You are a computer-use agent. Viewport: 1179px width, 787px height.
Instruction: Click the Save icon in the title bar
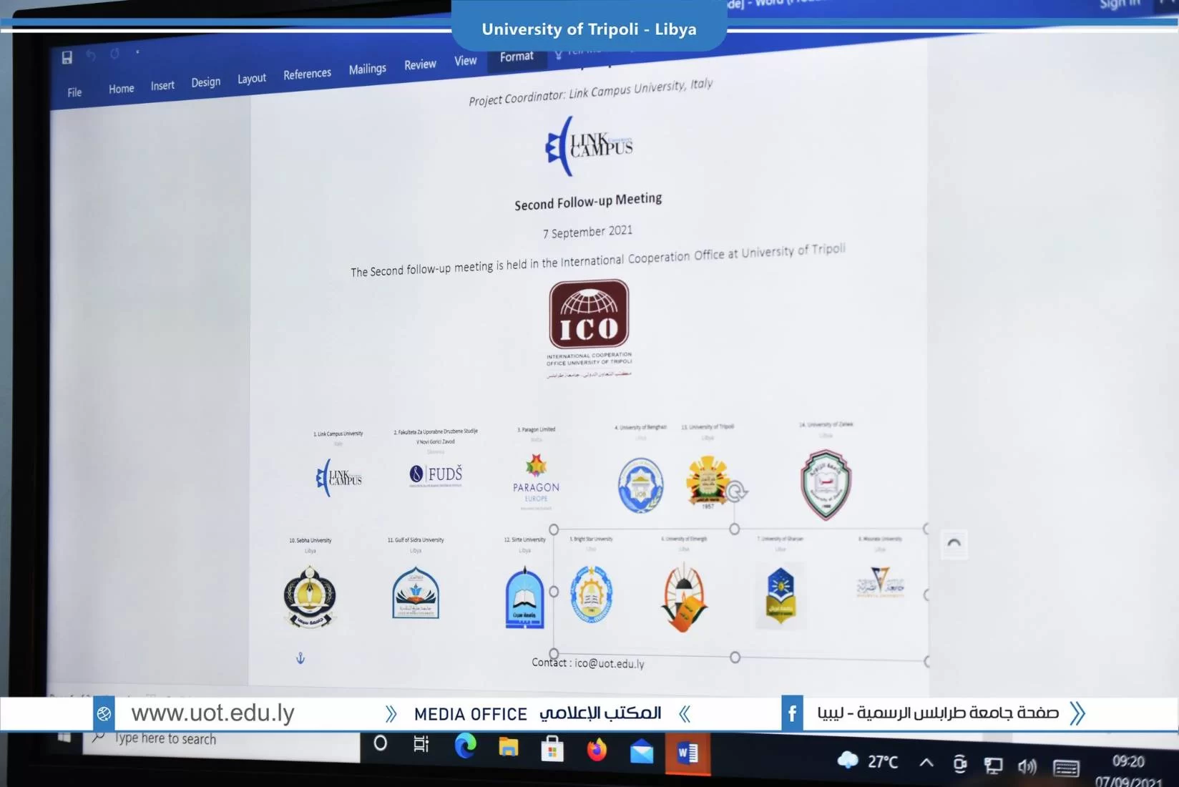[x=67, y=57]
